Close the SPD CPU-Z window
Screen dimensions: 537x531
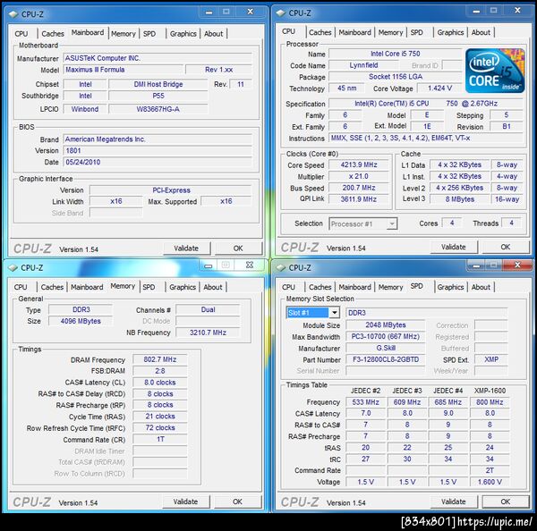point(517,265)
